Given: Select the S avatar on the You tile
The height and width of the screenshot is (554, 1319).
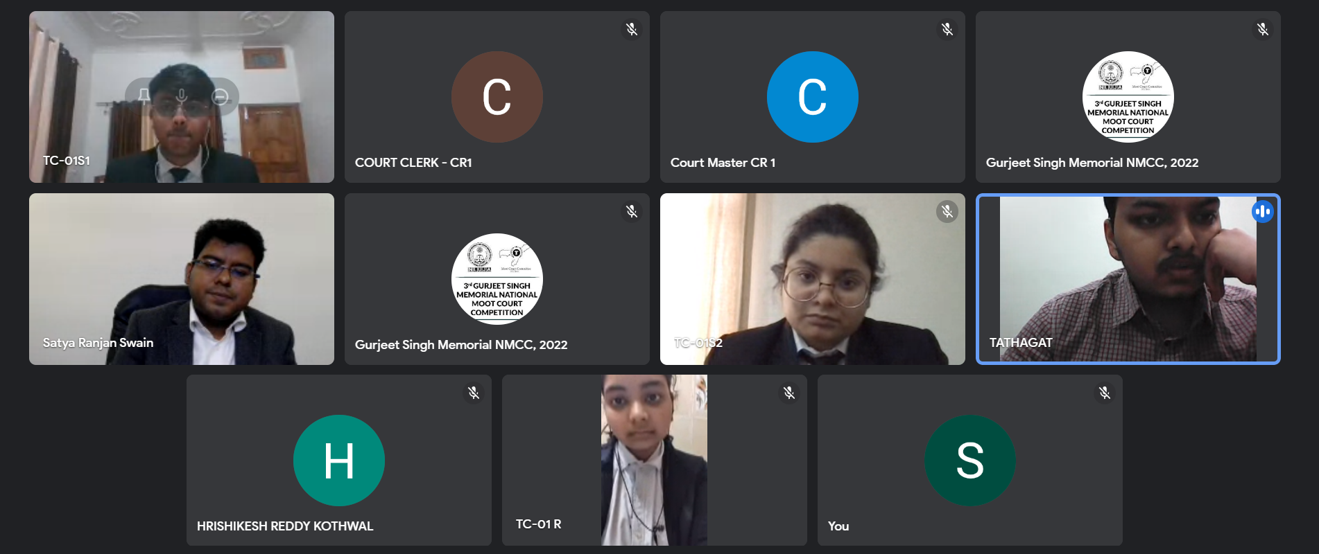Looking at the screenshot, I should tap(969, 461).
